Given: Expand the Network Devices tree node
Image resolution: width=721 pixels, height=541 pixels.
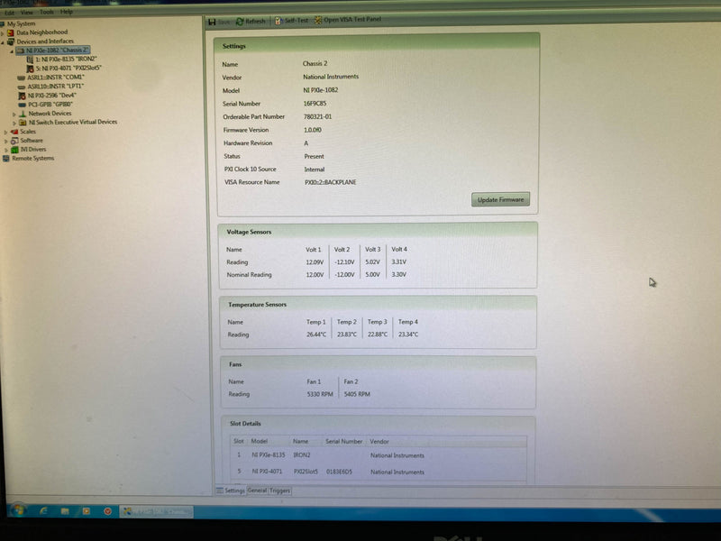Looking at the screenshot, I should 13,114.
